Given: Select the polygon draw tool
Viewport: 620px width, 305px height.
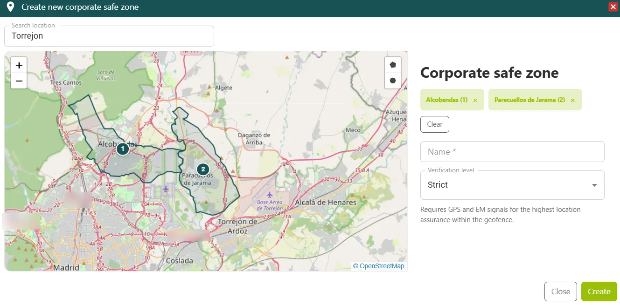Looking at the screenshot, I should (x=393, y=65).
